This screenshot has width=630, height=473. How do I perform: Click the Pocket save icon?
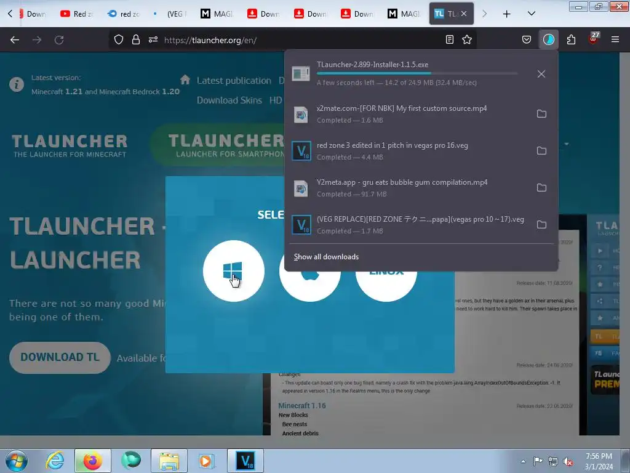[527, 39]
